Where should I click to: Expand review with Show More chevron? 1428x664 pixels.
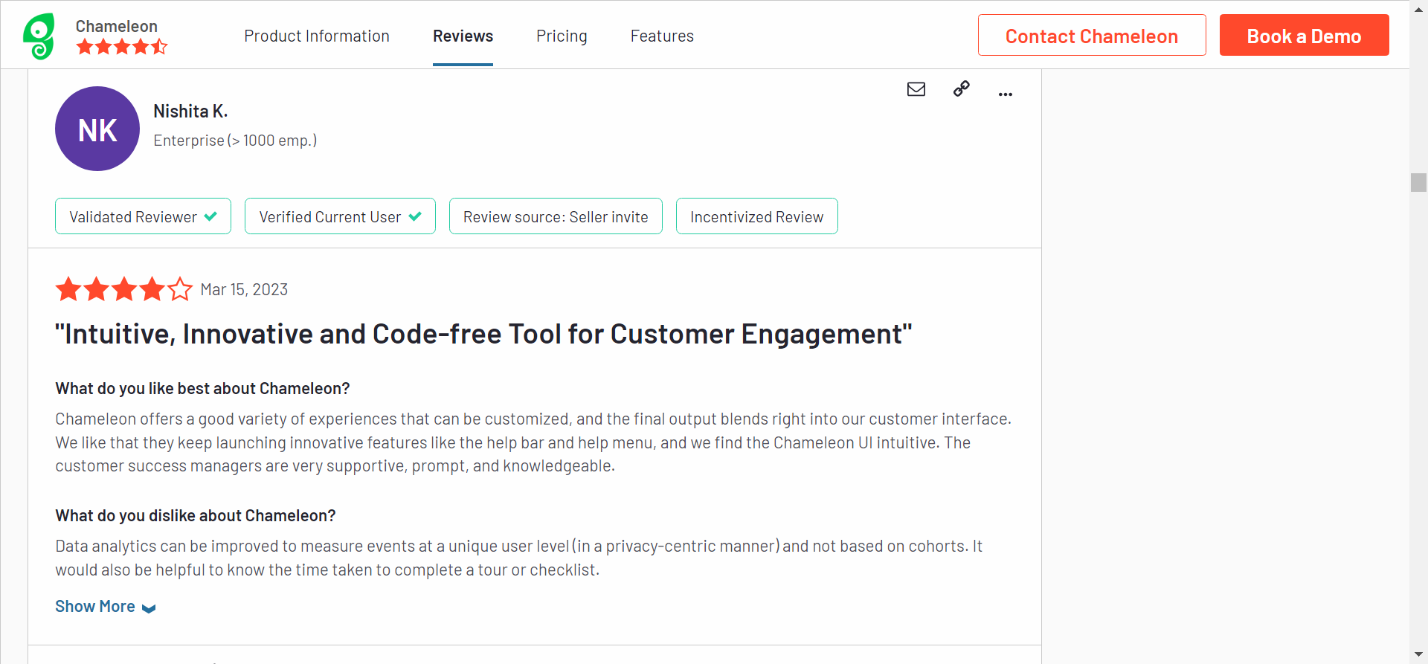106,607
